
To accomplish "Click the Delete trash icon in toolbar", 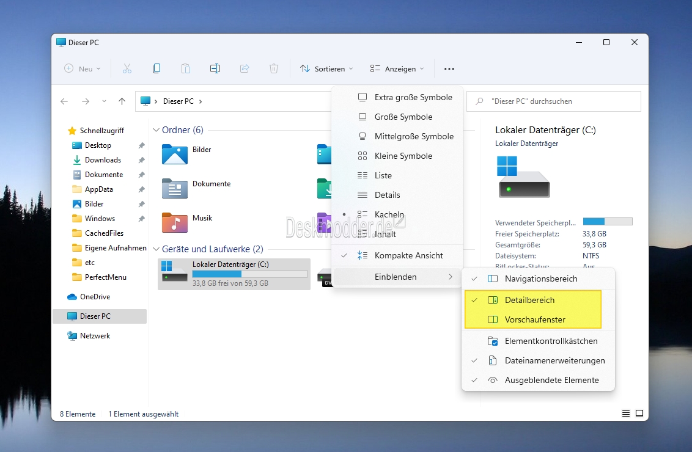I will (274, 69).
